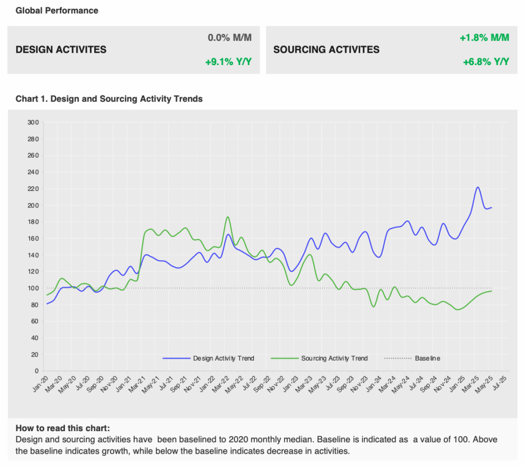Click the final point of the green line

[492, 291]
